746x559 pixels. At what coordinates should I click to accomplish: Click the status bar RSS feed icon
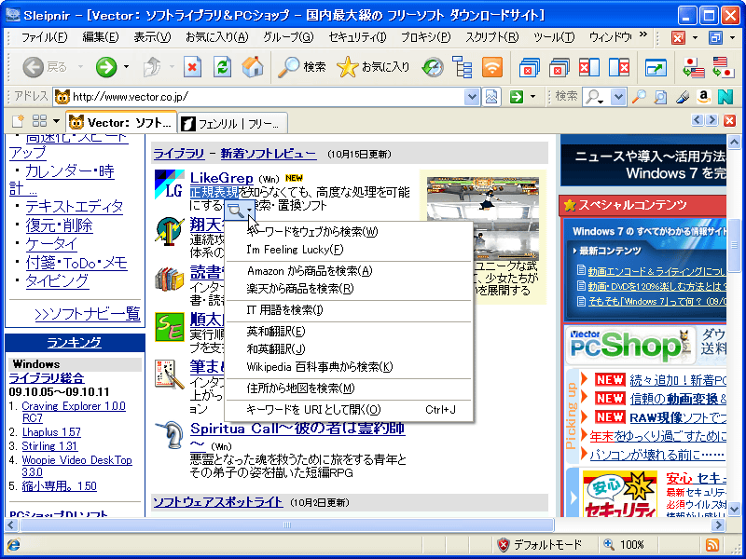pos(711,545)
